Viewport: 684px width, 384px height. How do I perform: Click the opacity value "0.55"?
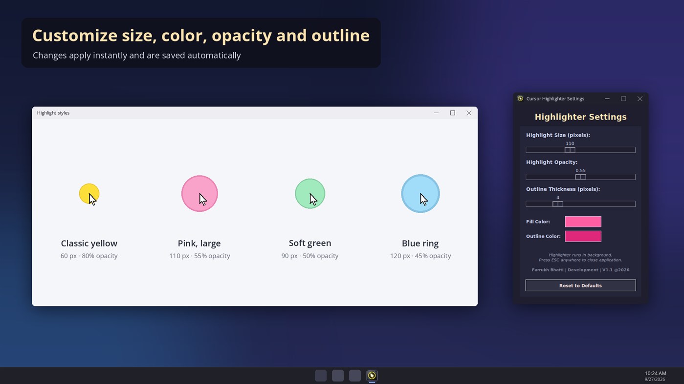(x=580, y=171)
